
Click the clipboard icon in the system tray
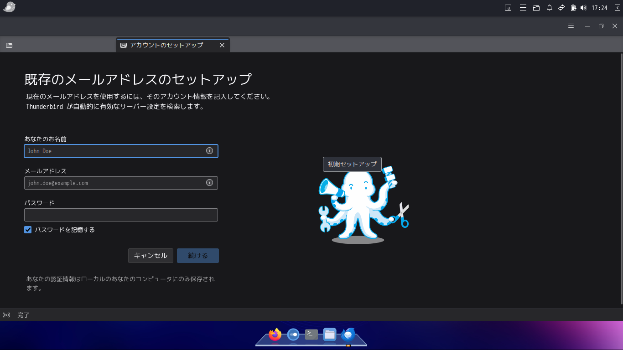pos(573,8)
